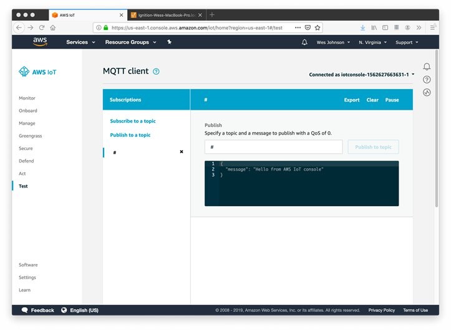Open right-side activity status icon
Screen dimensions: 451x330
point(427,92)
